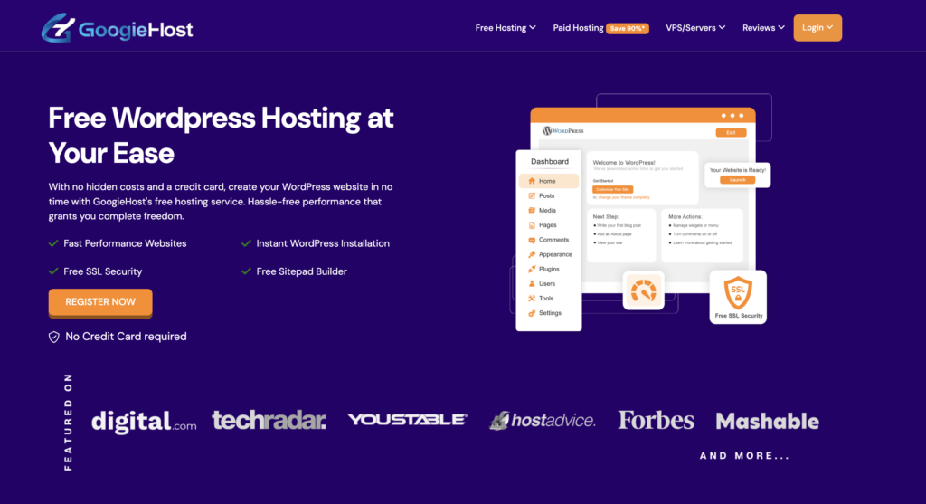Viewport: 926px width, 504px height.
Task: Click the REGISTER NOW button
Action: pos(100,302)
